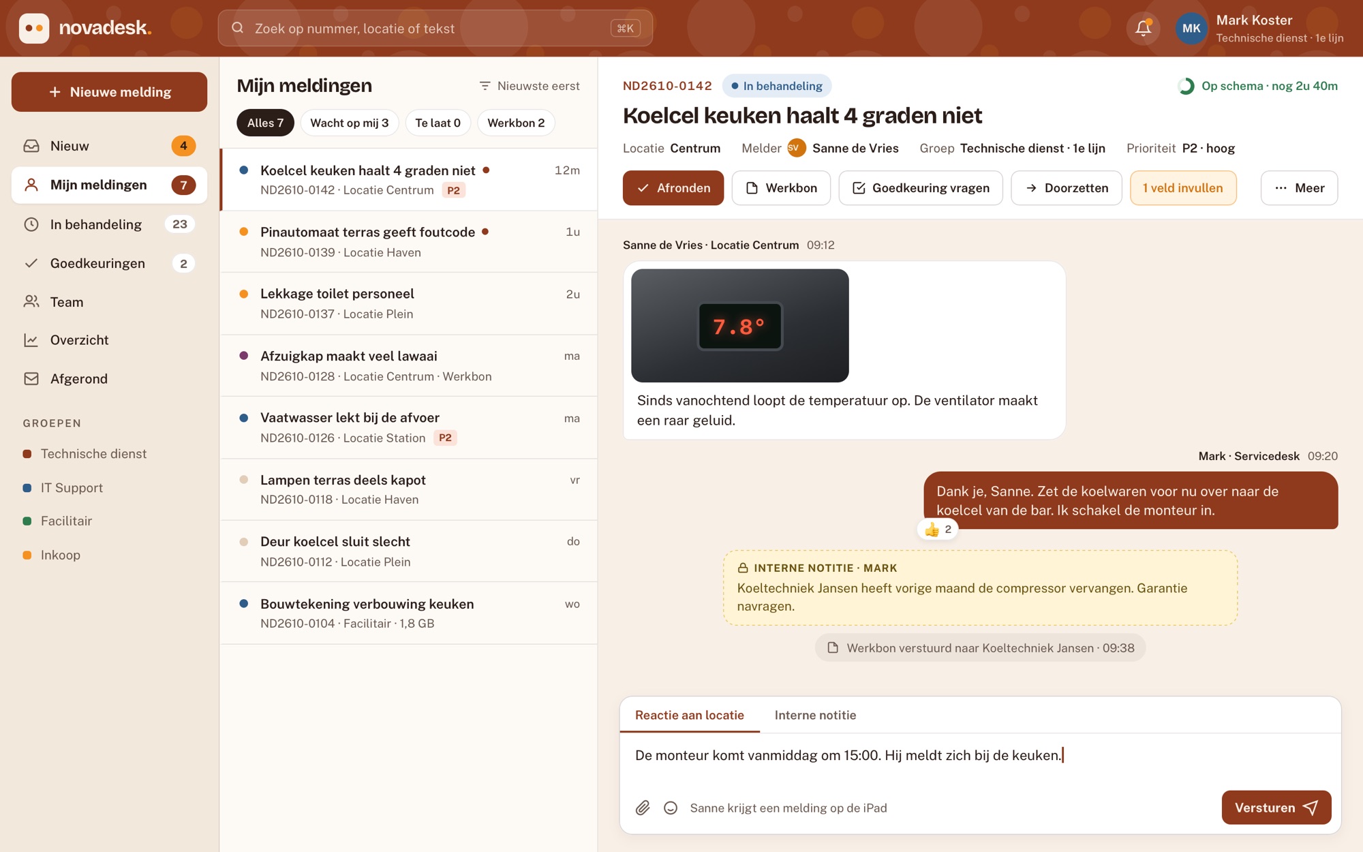Open Nieuw inbox in sidebar
1363x852 pixels.
point(109,146)
